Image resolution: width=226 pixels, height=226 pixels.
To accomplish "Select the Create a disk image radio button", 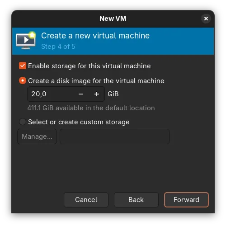I will tap(23, 80).
